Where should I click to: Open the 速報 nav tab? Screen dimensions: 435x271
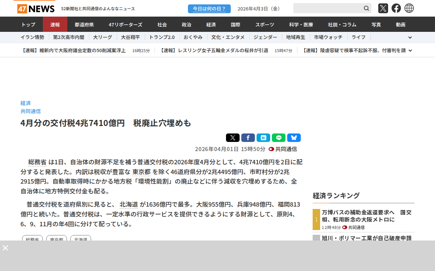click(x=55, y=24)
